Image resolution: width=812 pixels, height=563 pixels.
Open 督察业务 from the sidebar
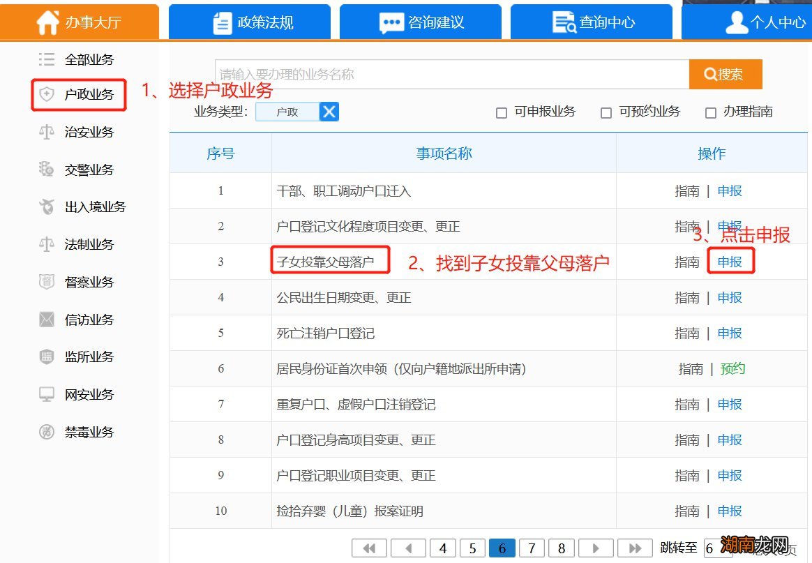click(x=79, y=282)
